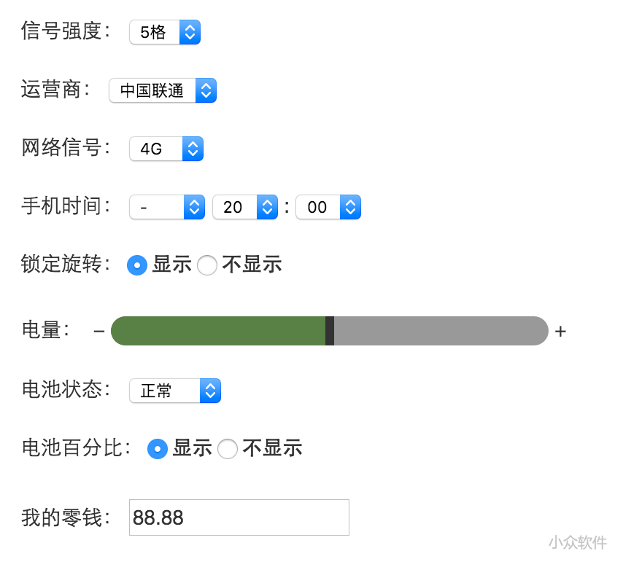The height and width of the screenshot is (567, 623).
Task: Open the 信号强度 dropdown showing 5格
Action: tap(165, 32)
